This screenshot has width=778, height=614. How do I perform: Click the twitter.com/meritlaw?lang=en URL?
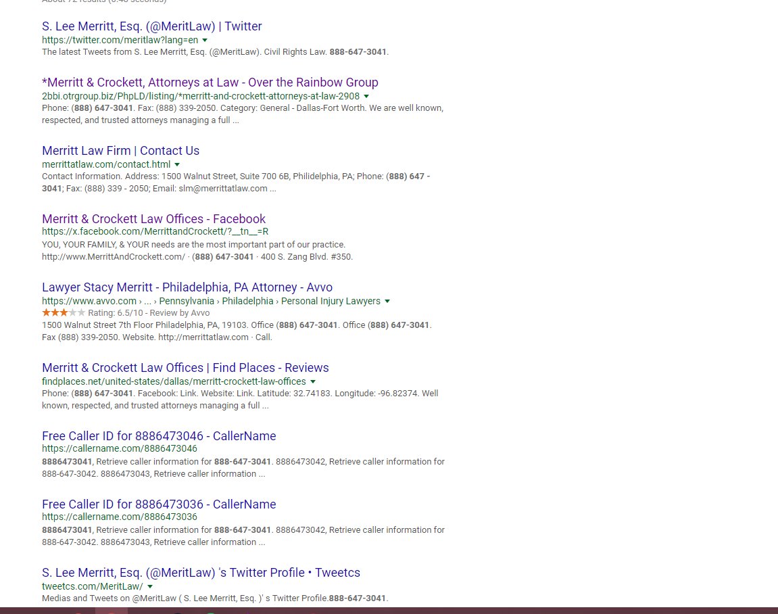coord(120,40)
